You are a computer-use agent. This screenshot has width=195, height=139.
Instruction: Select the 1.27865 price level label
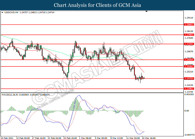click(189, 35)
